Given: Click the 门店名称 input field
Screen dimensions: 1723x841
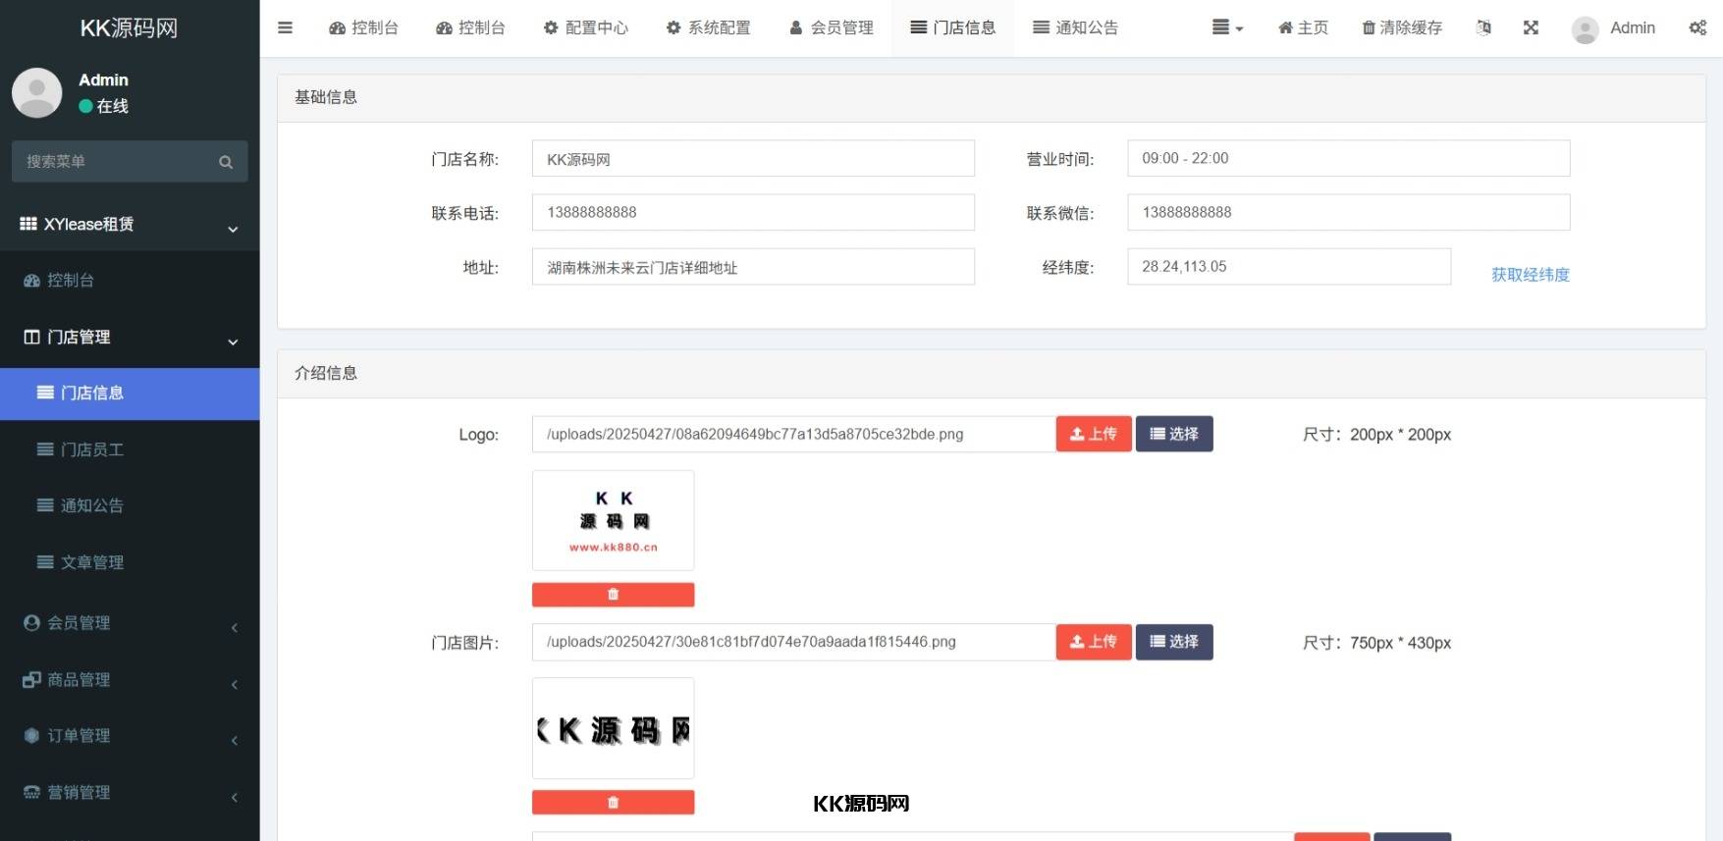Looking at the screenshot, I should pos(753,159).
